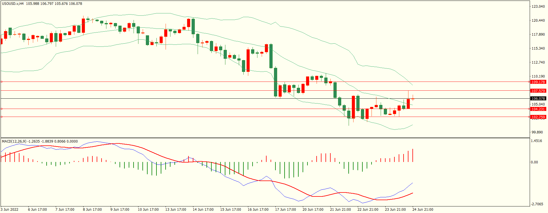Click the 123.040 price scale value
The image size is (548, 213).
[538, 7]
